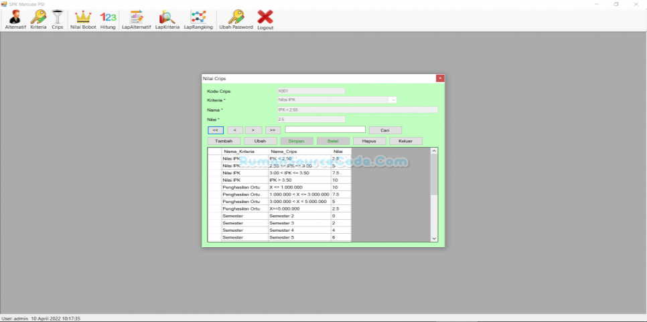Click the Hitung 123 icon
647x322 pixels.
click(x=108, y=18)
